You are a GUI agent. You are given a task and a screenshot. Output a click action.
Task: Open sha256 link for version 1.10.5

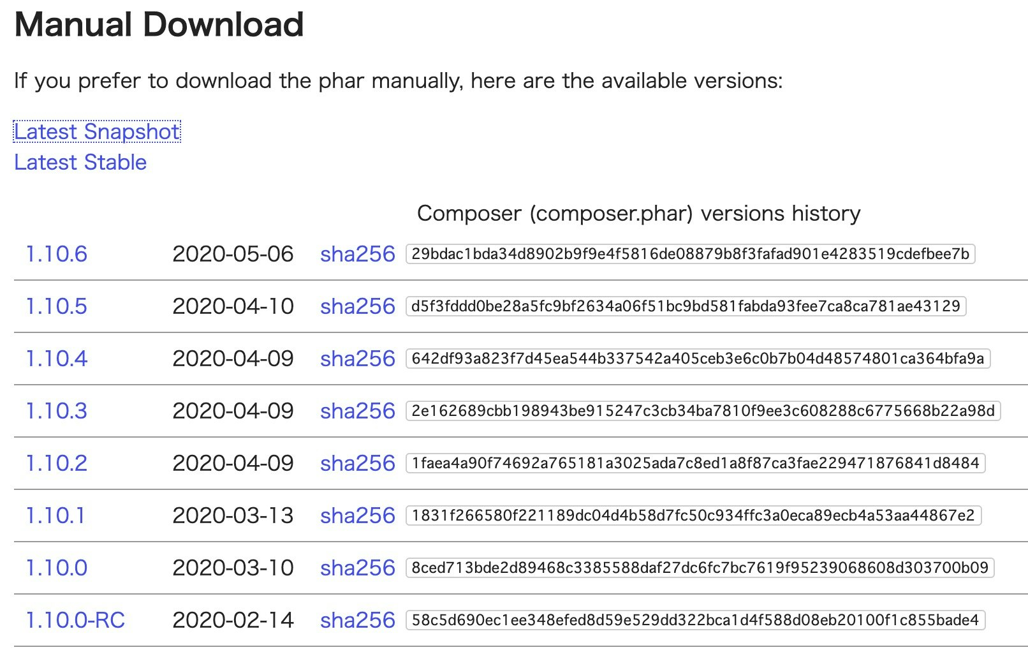click(x=358, y=306)
